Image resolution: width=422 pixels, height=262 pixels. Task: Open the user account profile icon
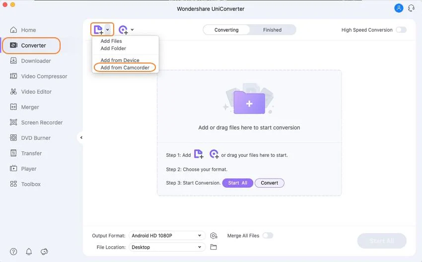[399, 8]
